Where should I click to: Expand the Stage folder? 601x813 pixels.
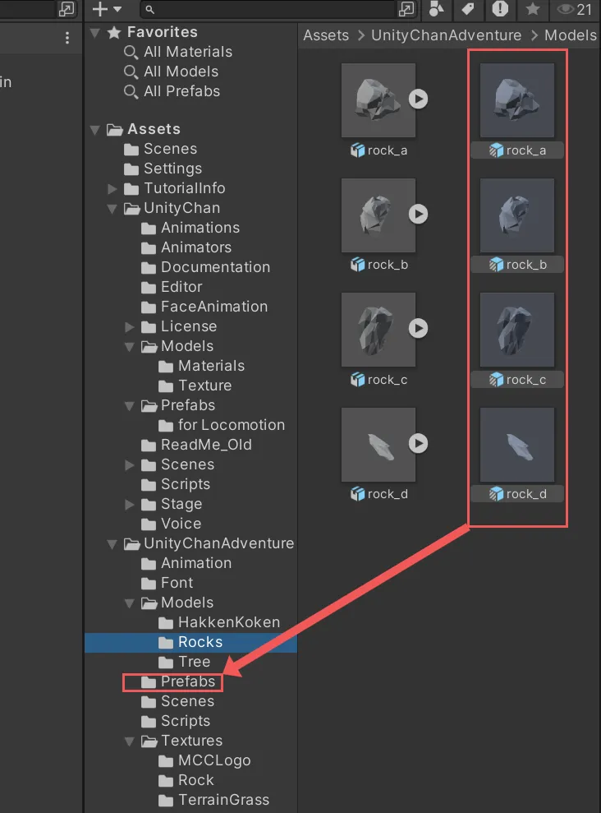point(130,504)
